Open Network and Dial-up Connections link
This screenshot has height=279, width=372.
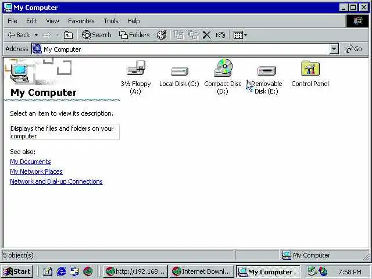click(56, 181)
